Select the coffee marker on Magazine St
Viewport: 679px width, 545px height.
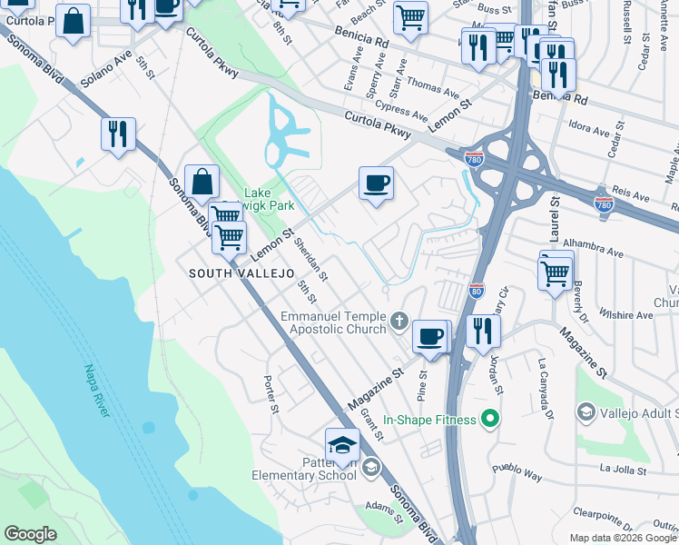coord(429,339)
